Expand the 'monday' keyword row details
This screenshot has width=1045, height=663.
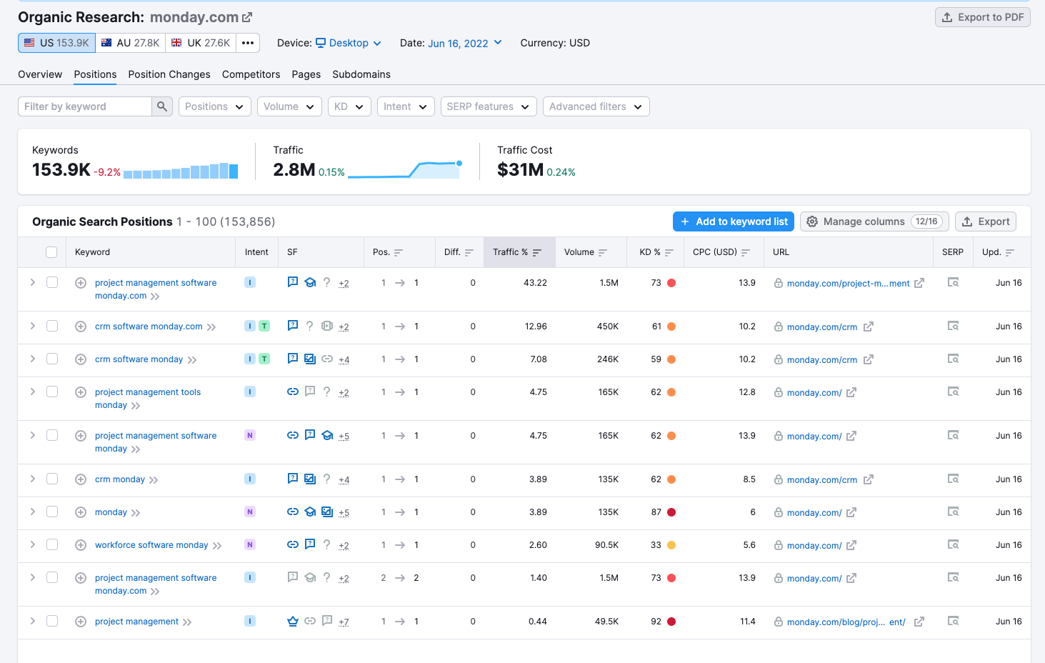tap(32, 512)
